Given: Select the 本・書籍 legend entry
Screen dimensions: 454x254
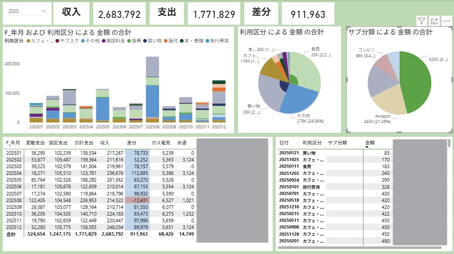Looking at the screenshot, I should tap(192, 41).
